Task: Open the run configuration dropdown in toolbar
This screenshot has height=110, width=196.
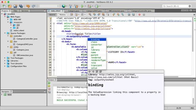Action: point(49,6)
